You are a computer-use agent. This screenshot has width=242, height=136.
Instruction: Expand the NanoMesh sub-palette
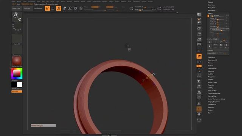pyautogui.click(x=212, y=11)
